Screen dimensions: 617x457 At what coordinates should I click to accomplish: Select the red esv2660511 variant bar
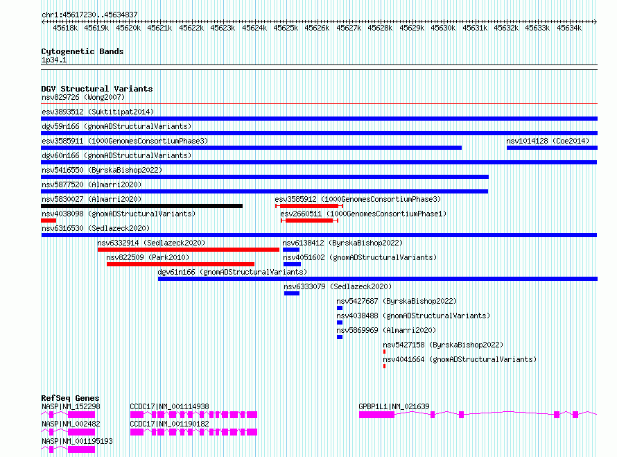click(309, 221)
